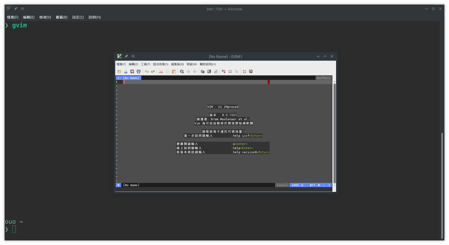Click the Save All files floppy icon
The height and width of the screenshot is (245, 449).
coord(132,72)
